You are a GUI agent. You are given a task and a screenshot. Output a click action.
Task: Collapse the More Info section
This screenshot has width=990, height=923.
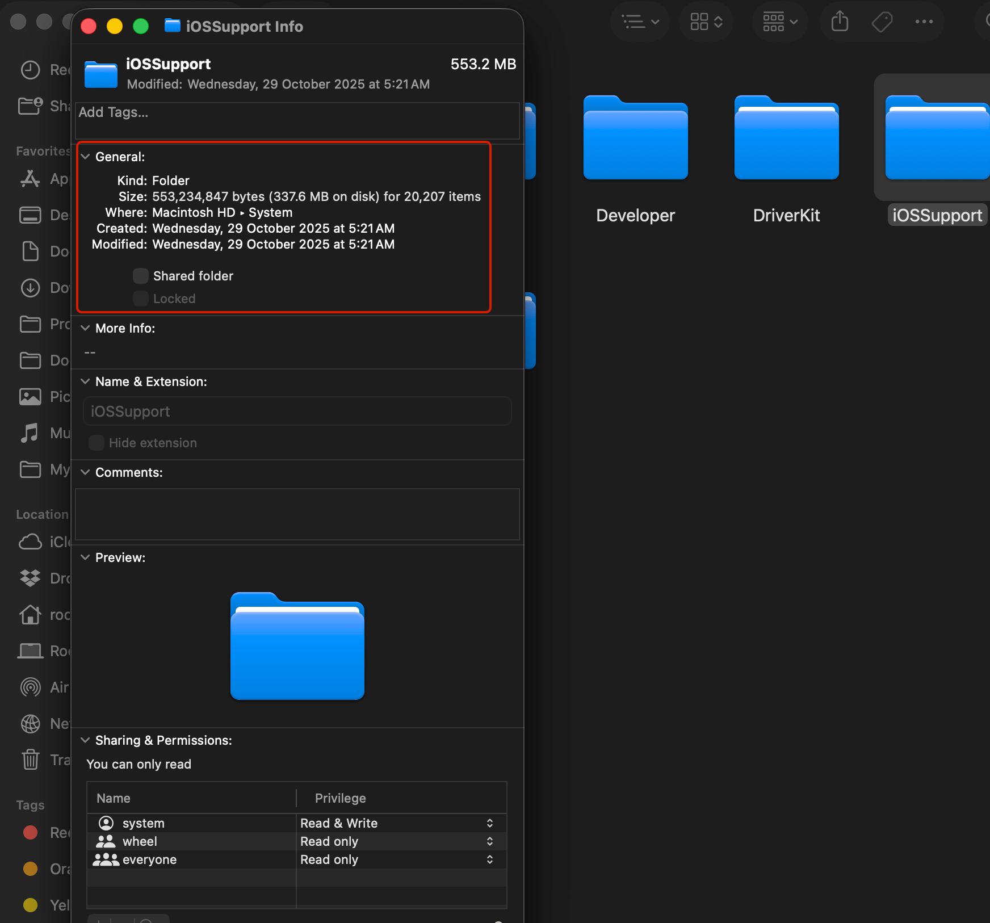[x=85, y=328]
